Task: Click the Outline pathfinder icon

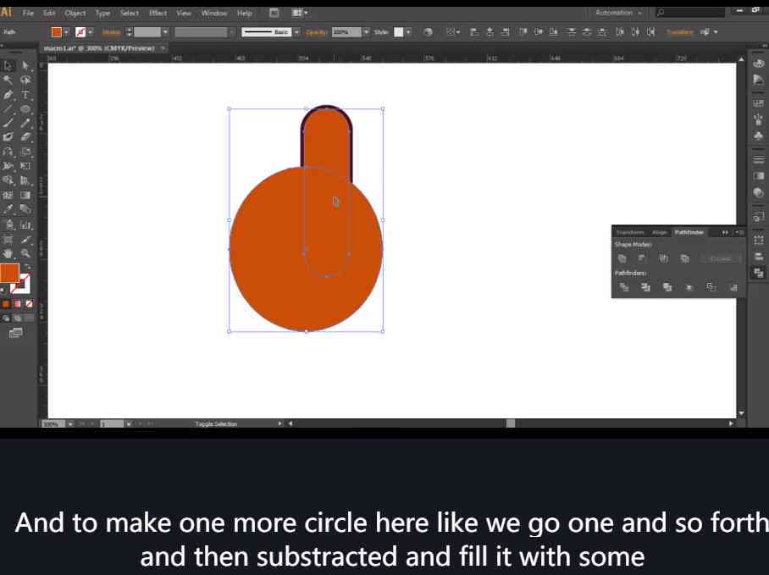Action: [x=711, y=287]
